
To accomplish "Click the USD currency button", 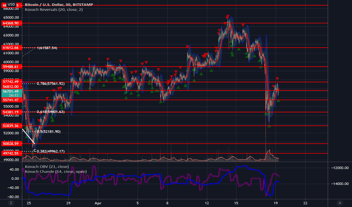I will pos(11,4).
